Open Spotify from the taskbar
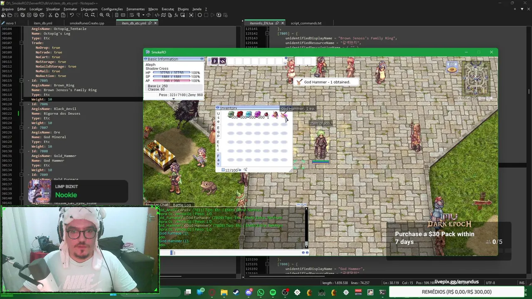The width and height of the screenshot is (532, 299). pyautogui.click(x=273, y=292)
